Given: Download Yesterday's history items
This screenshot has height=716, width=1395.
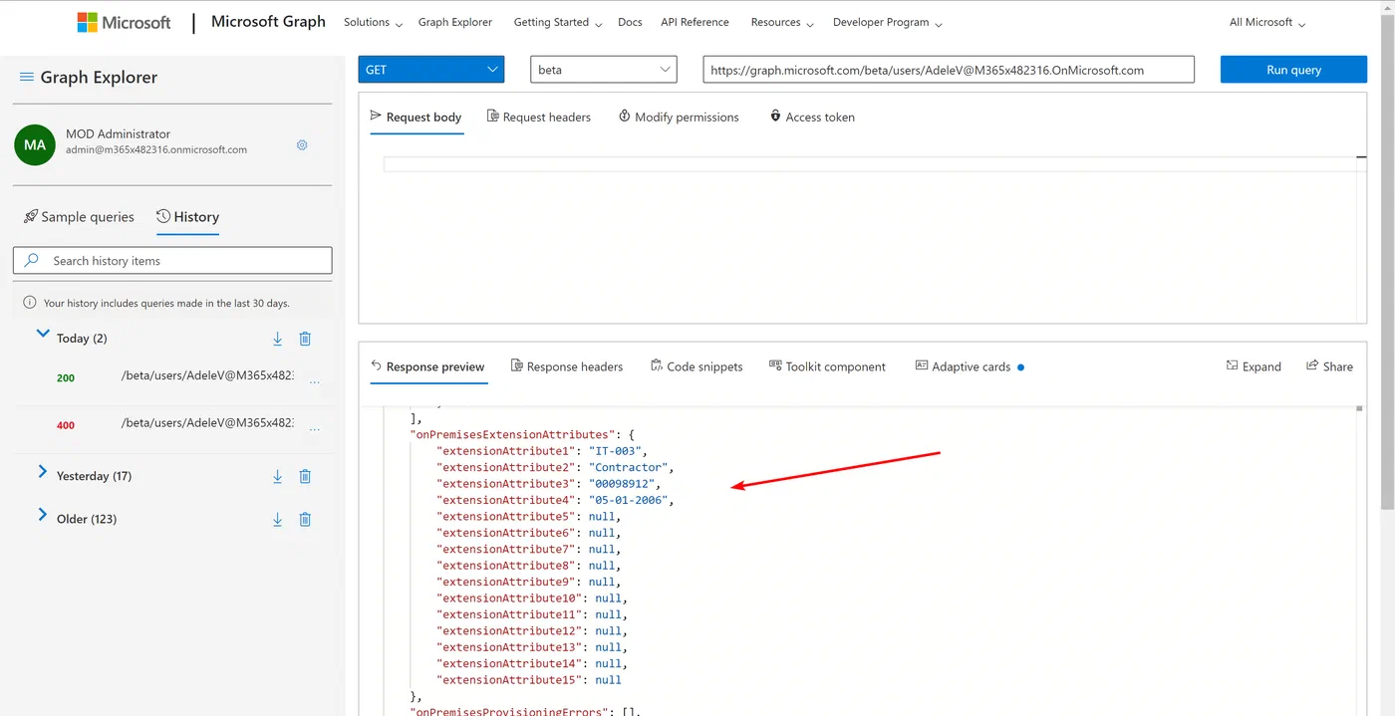Looking at the screenshot, I should click(278, 476).
